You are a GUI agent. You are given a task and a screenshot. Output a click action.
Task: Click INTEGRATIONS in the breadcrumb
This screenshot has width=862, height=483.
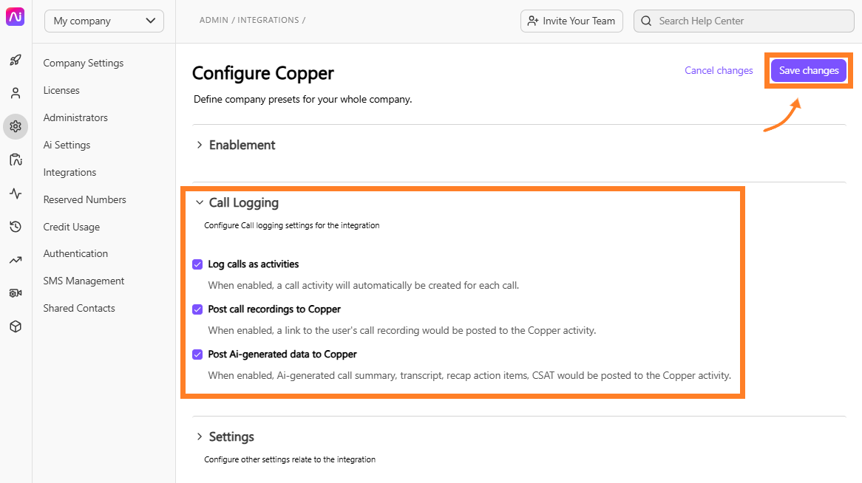268,20
